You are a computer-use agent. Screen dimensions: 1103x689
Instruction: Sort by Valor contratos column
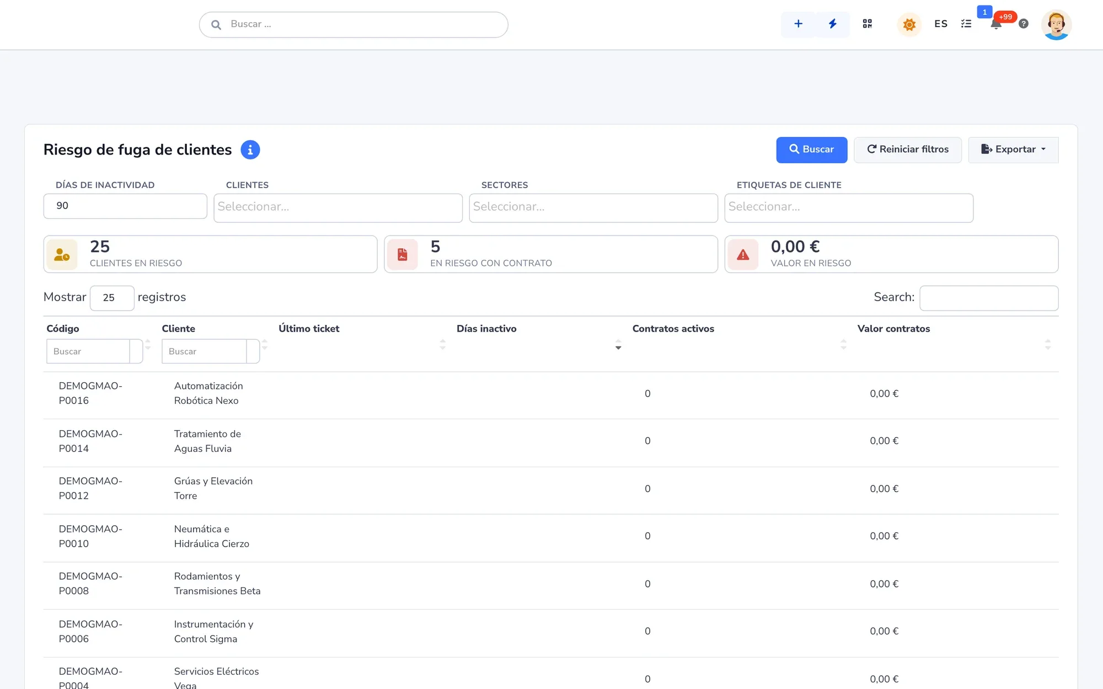pos(1048,345)
